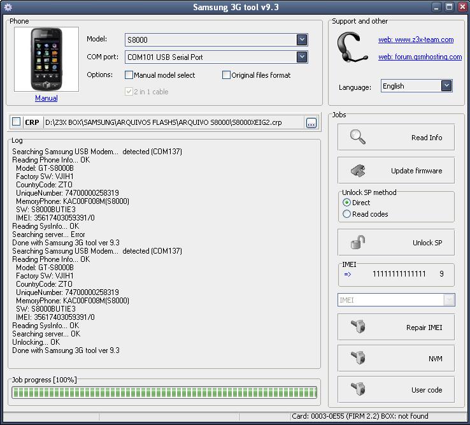Click the status bar Card info text
The image size is (470, 425).
[360, 416]
